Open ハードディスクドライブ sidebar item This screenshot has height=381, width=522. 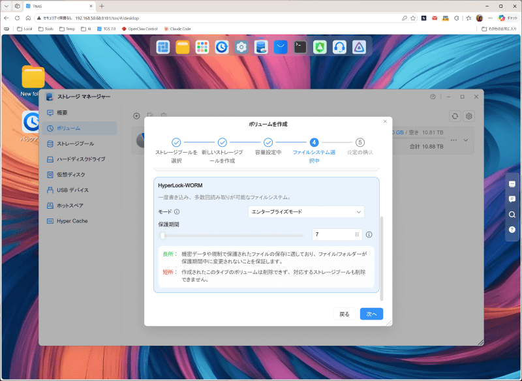(x=80, y=159)
